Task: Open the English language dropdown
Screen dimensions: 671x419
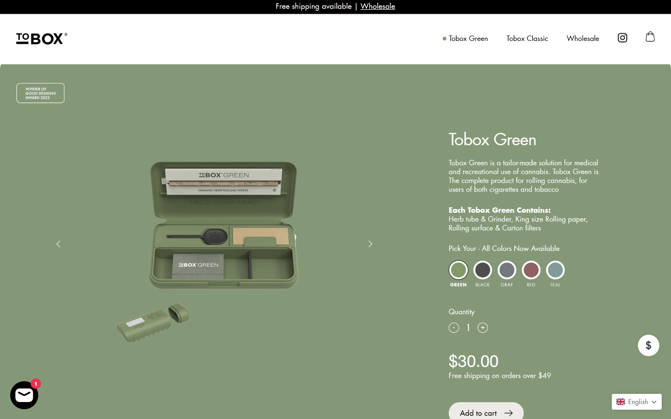Action: [x=637, y=402]
